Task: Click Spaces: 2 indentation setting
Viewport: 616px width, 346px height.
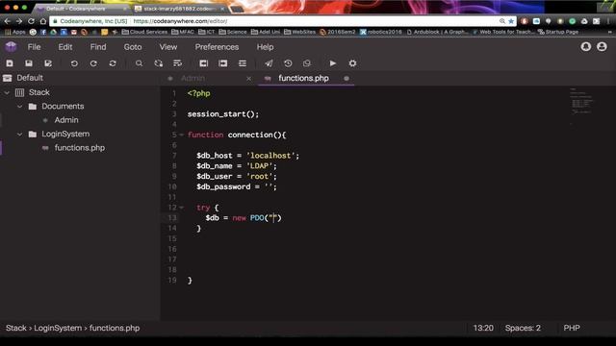Action: tap(523, 328)
